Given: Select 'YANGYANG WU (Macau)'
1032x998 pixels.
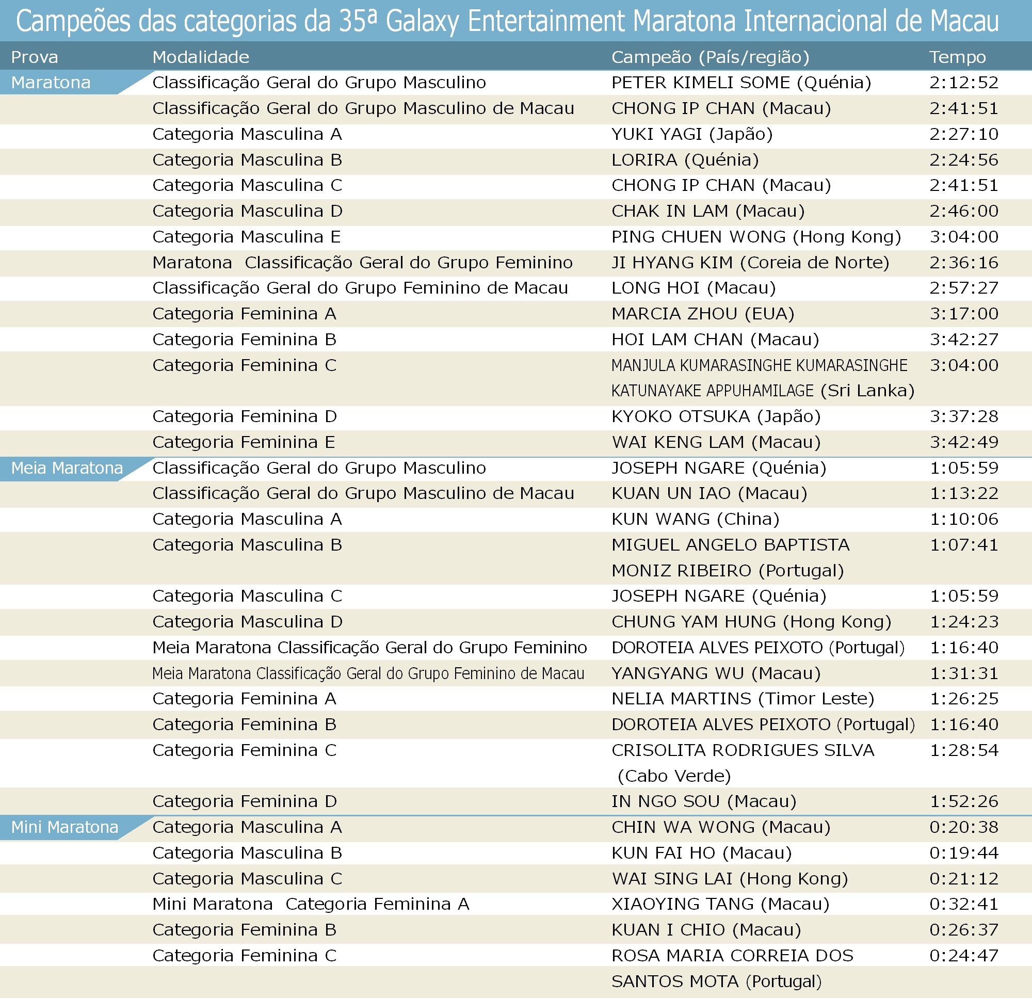Looking at the screenshot, I should pyautogui.click(x=716, y=673).
